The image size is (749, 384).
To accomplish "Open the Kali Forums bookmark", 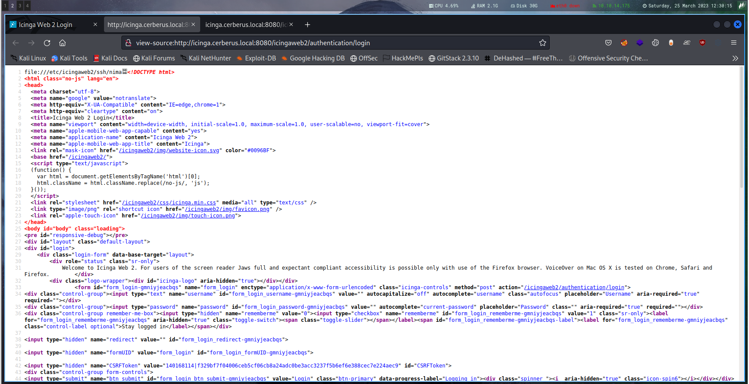I will click(x=154, y=58).
